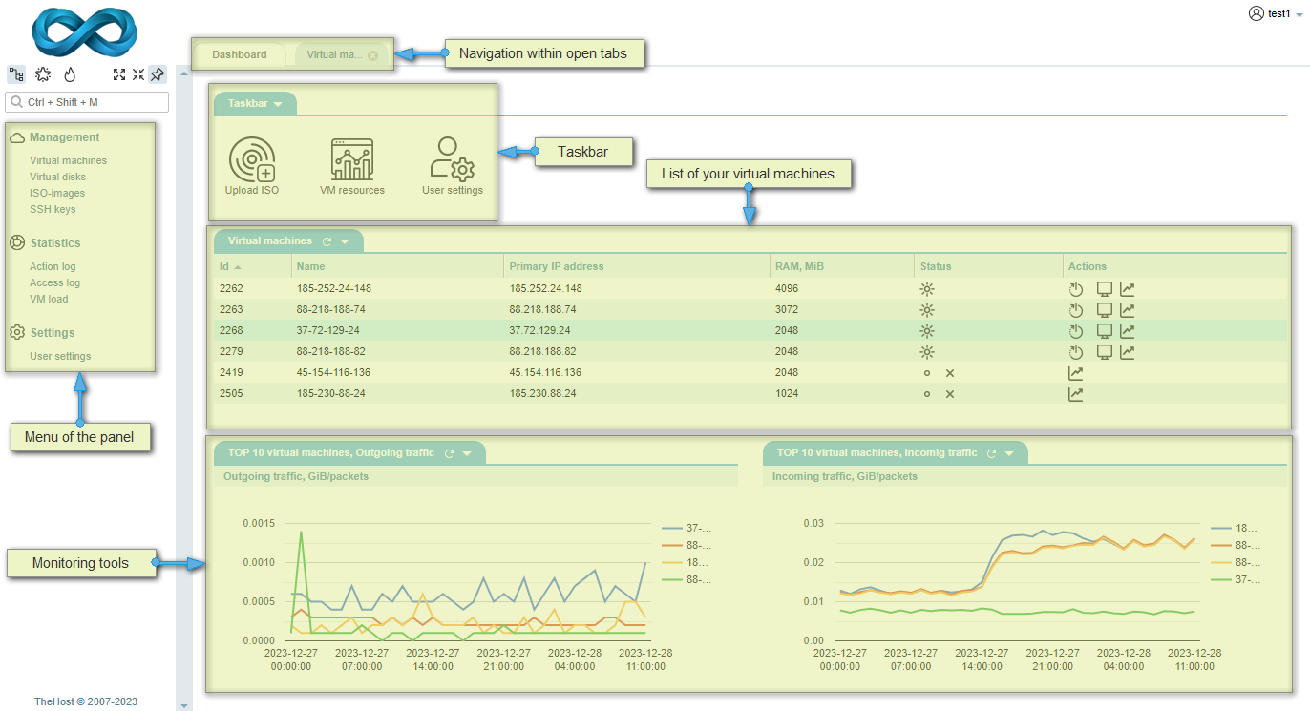Open console monitor for VM 88-218-188-82

1105,351
